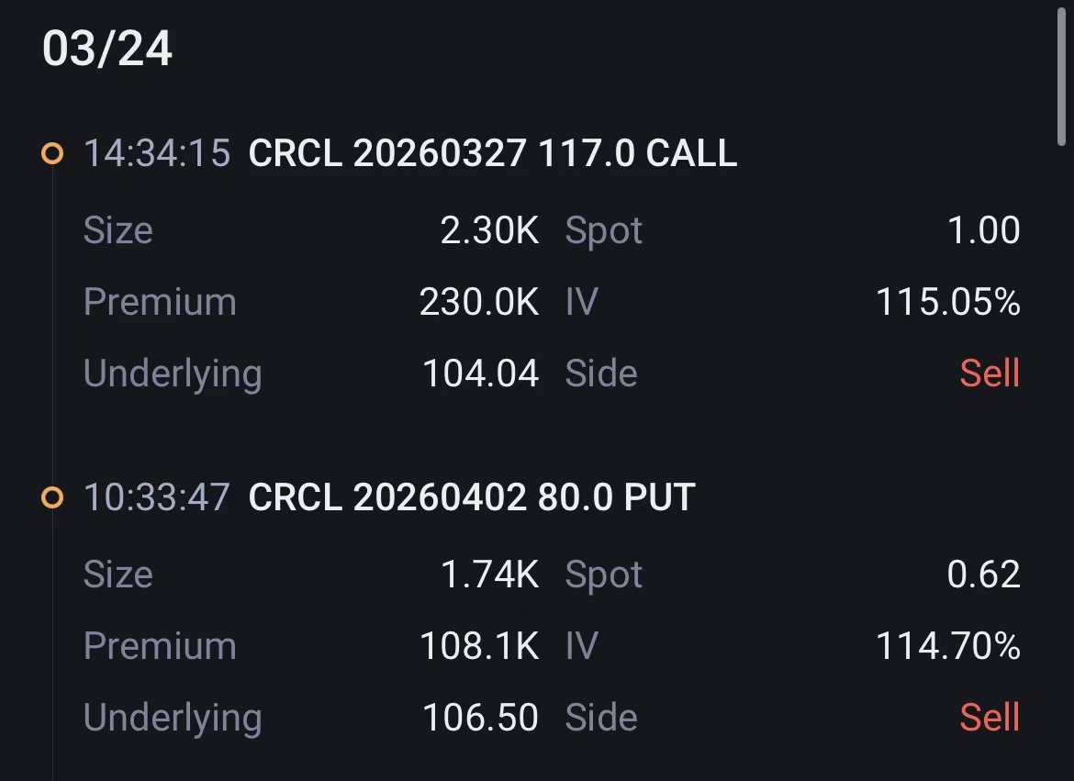Click the red Sell label of the PUT trade
1074x781 pixels.
990,717
